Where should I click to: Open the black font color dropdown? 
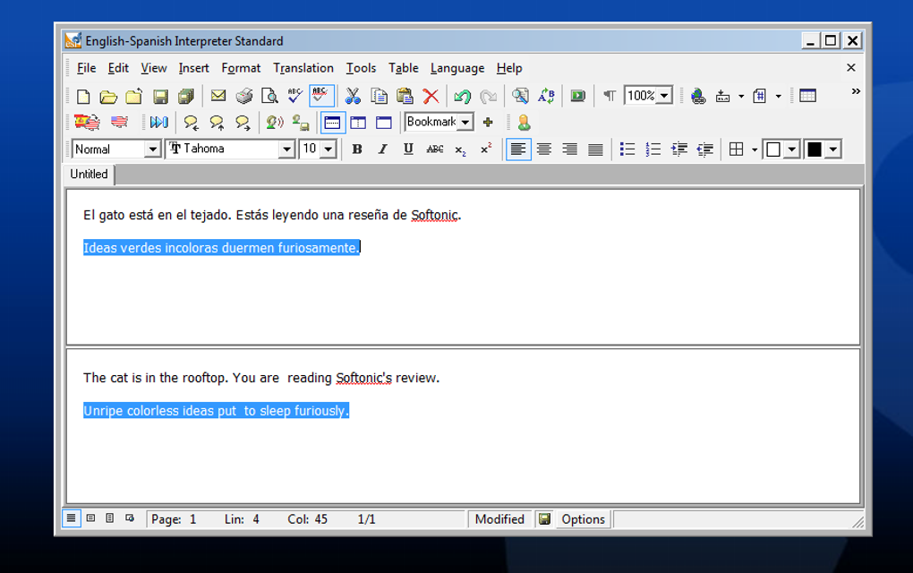[x=833, y=150]
